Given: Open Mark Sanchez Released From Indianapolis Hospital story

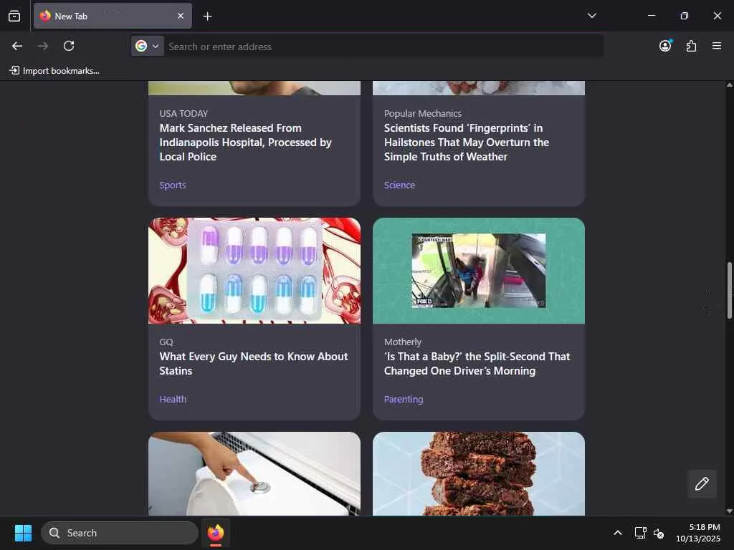Looking at the screenshot, I should pos(245,143).
